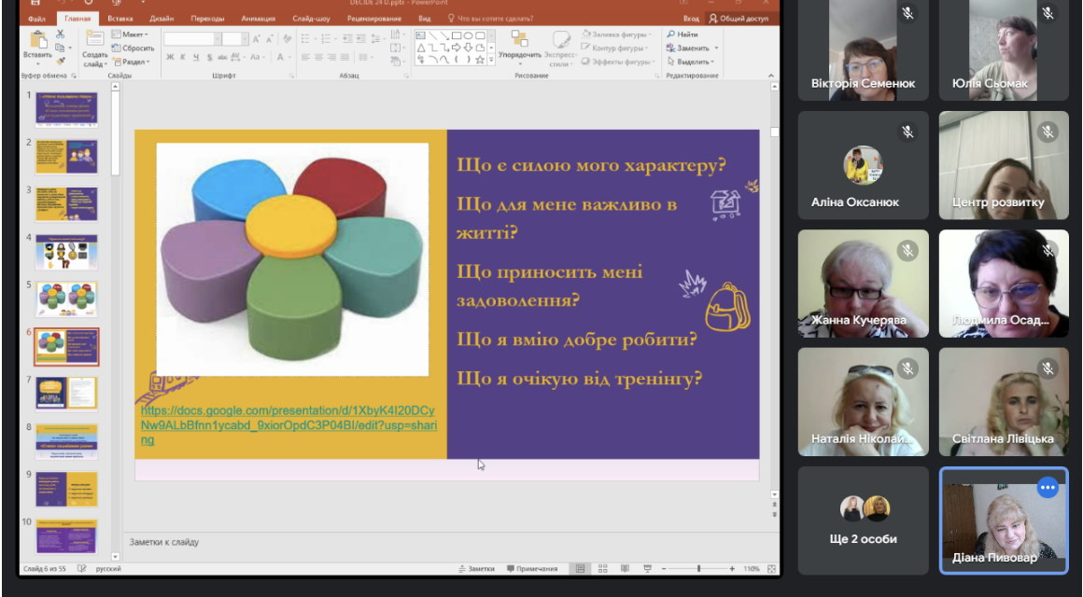Click the zoom slider in status bar
Image resolution: width=1083 pixels, height=597 pixels.
click(x=697, y=569)
